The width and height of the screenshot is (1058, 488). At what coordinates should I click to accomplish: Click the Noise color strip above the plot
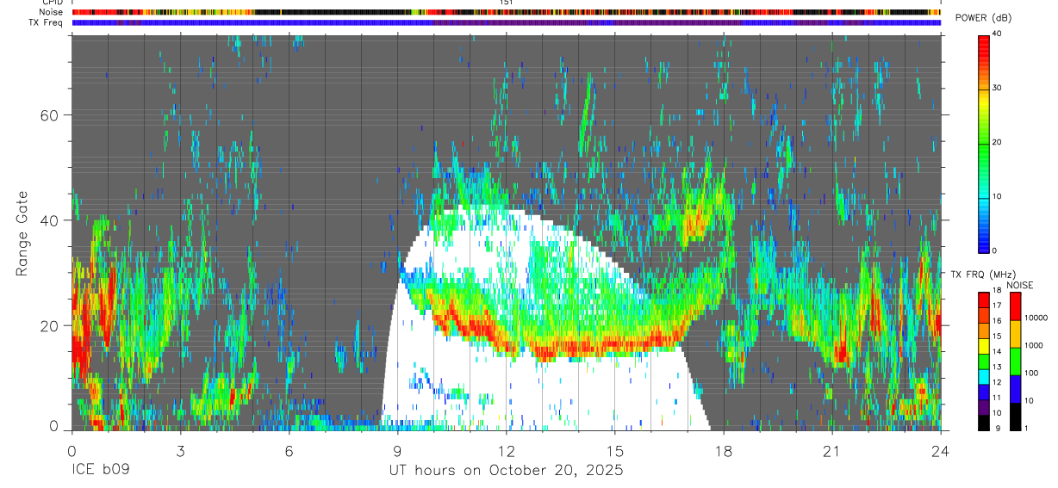(506, 12)
